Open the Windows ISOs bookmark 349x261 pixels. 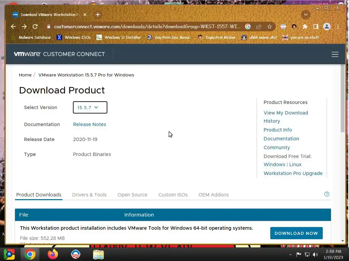tap(74, 37)
